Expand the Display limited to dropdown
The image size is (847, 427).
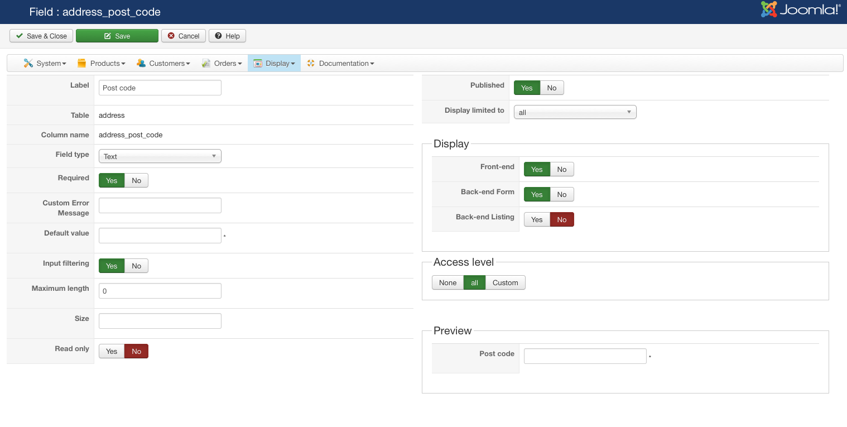point(575,112)
